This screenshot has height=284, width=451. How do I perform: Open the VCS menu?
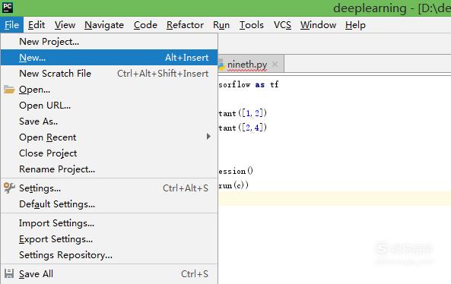coord(282,25)
